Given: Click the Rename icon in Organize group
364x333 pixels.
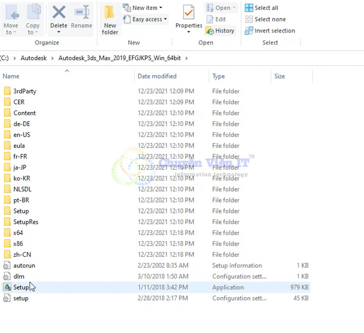Looking at the screenshot, I should (82, 13).
